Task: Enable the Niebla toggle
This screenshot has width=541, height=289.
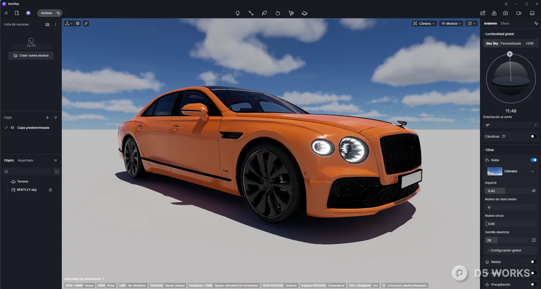Action: [x=533, y=262]
